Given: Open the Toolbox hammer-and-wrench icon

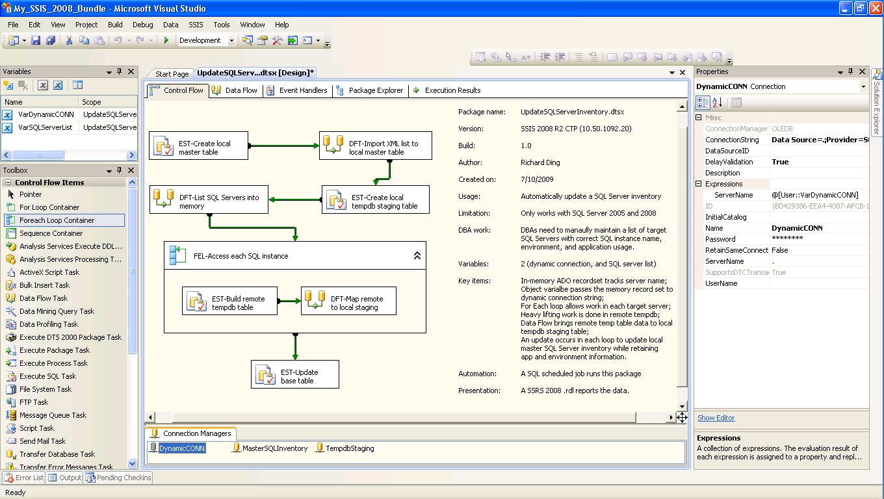Looking at the screenshot, I should [x=278, y=40].
